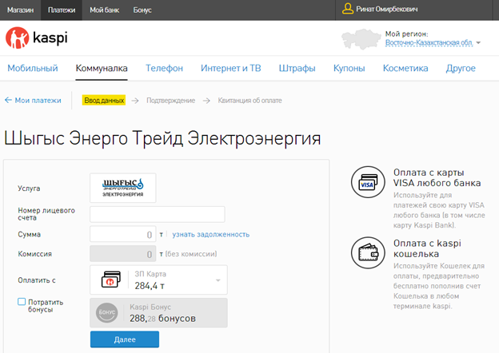Click the user profile icon

pos(348,9)
